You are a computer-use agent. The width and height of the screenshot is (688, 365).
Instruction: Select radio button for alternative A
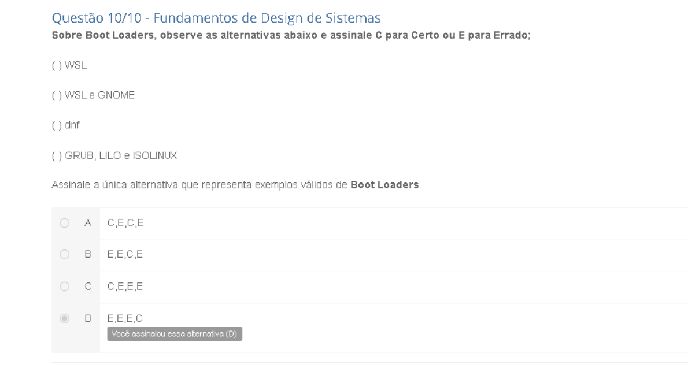pos(64,223)
